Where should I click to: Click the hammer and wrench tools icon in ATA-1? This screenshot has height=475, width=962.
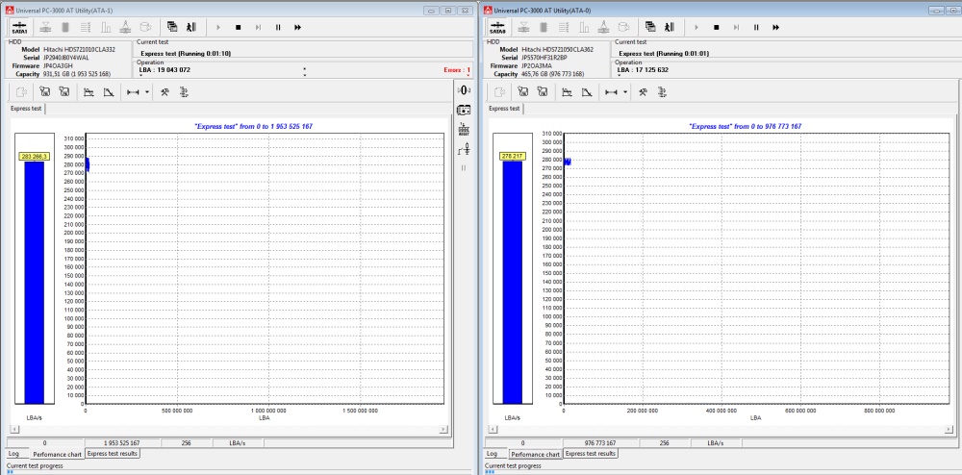click(x=165, y=91)
